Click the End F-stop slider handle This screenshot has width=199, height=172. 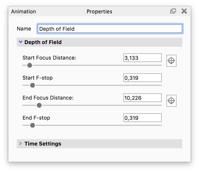coord(32,125)
